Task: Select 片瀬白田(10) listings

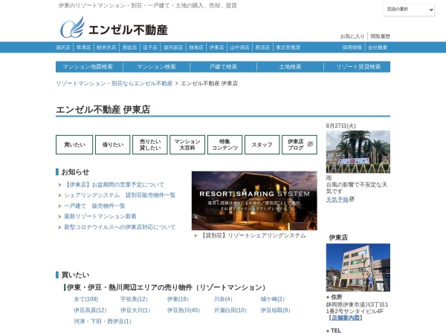Action: click(230, 310)
